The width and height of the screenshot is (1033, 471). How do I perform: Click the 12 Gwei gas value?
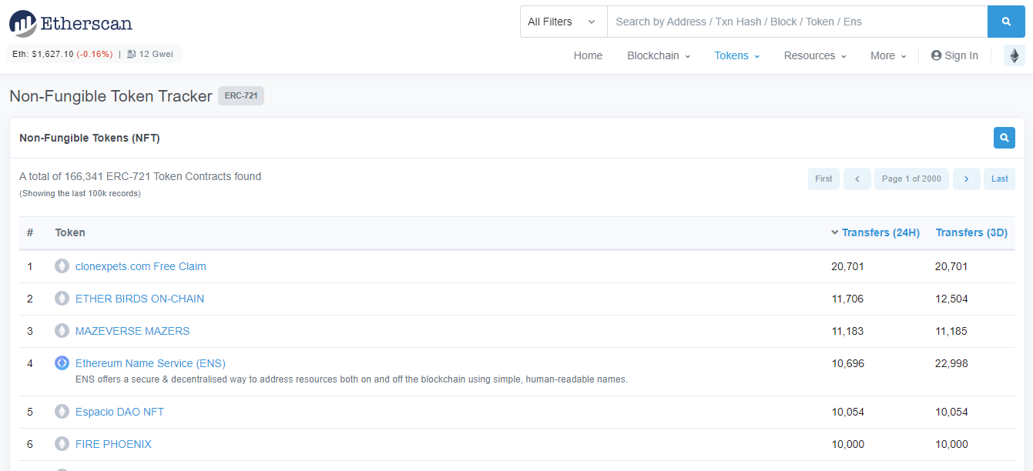[x=156, y=55]
